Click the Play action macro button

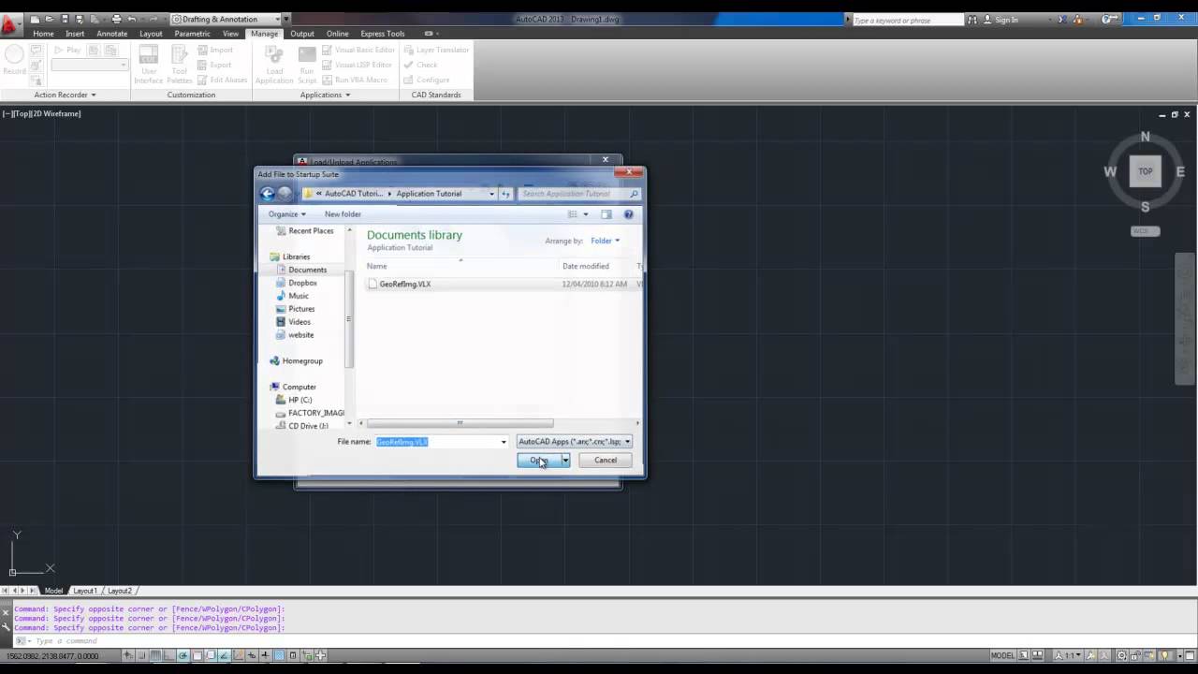click(67, 50)
